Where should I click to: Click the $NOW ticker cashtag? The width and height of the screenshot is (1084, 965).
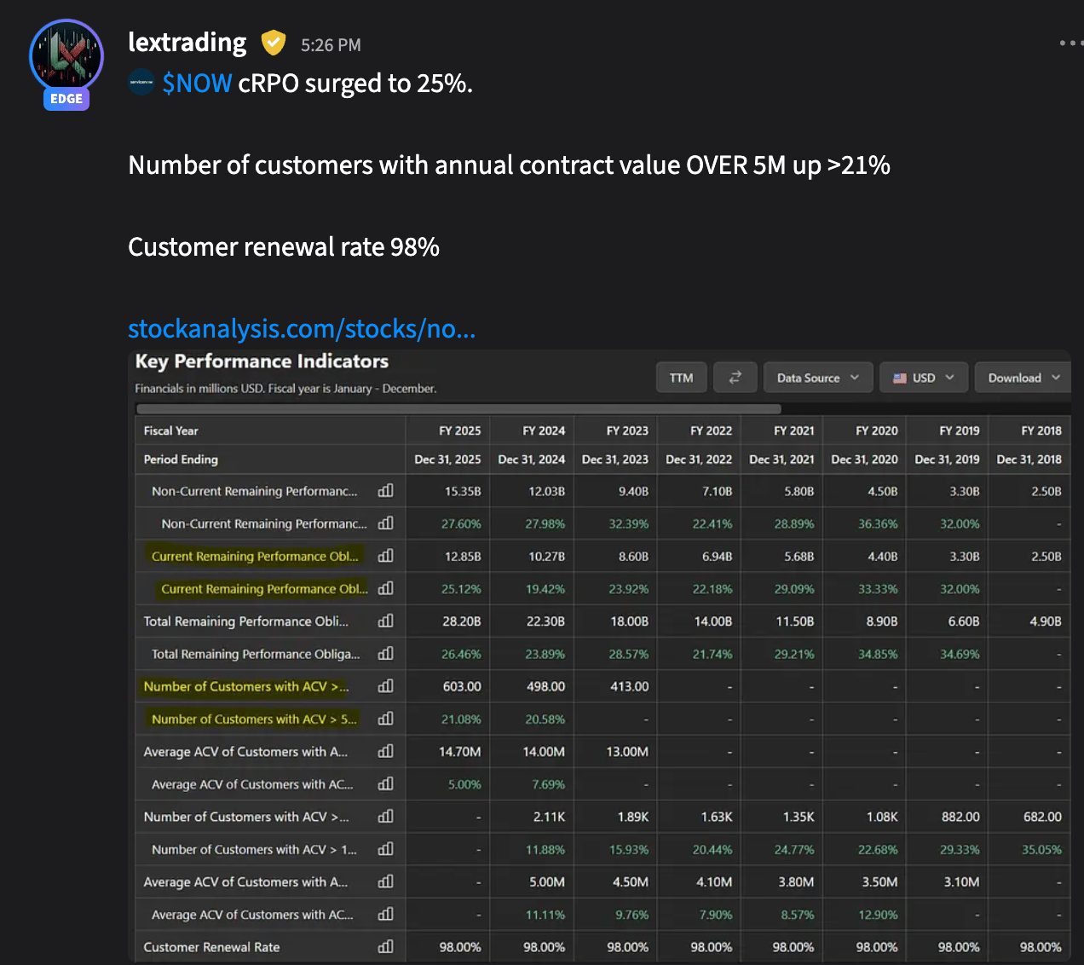click(x=197, y=84)
